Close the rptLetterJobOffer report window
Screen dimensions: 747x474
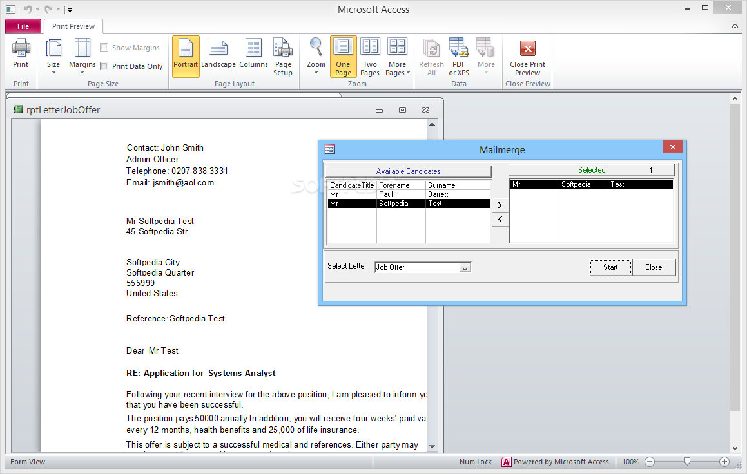425,110
